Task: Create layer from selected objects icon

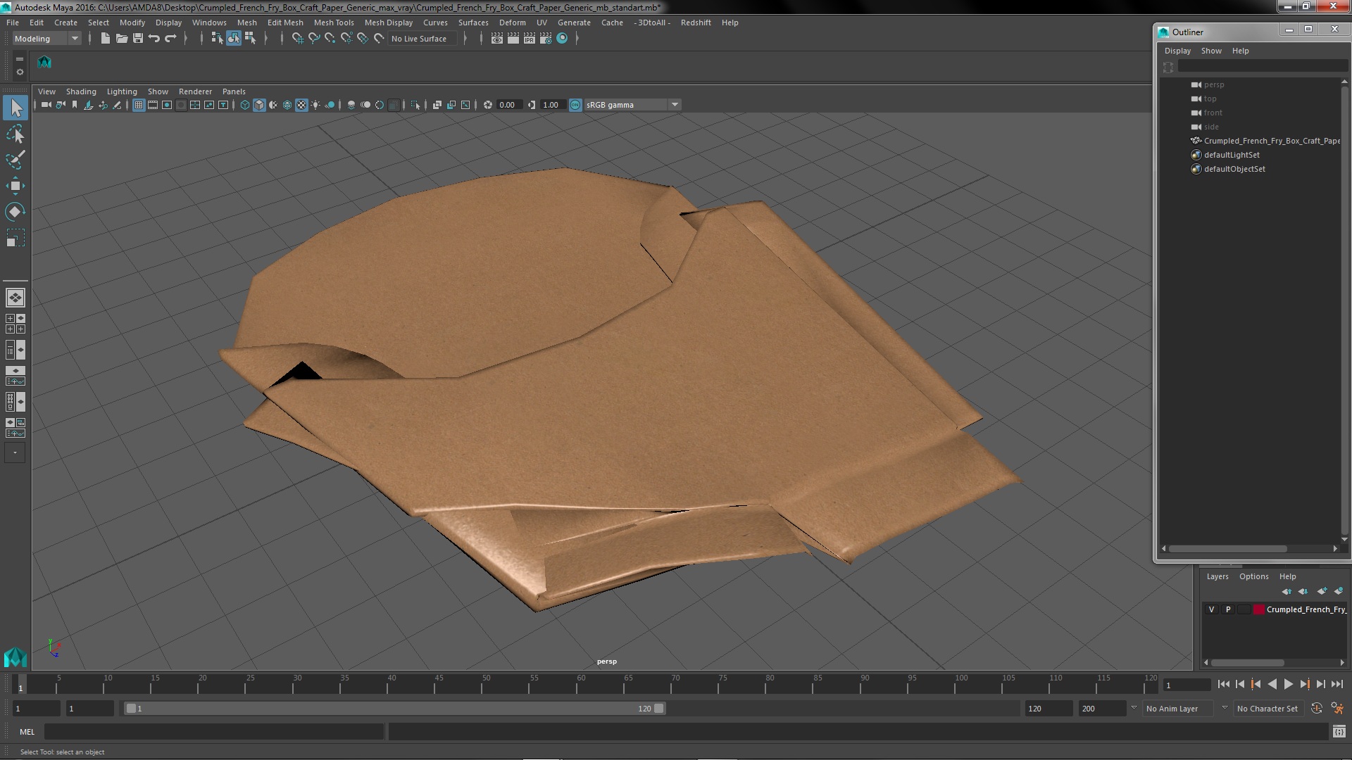Action: click(x=1338, y=591)
